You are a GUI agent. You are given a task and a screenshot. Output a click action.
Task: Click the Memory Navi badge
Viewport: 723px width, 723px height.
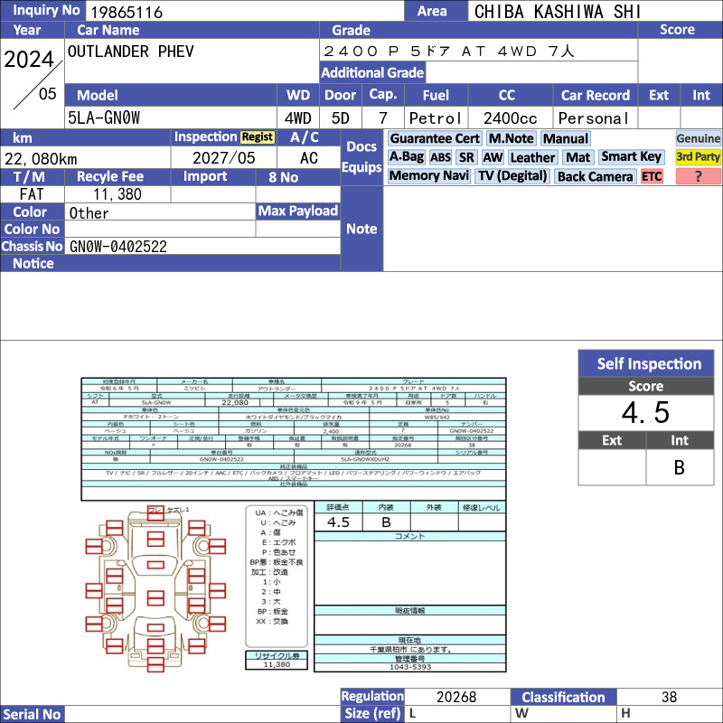428,176
